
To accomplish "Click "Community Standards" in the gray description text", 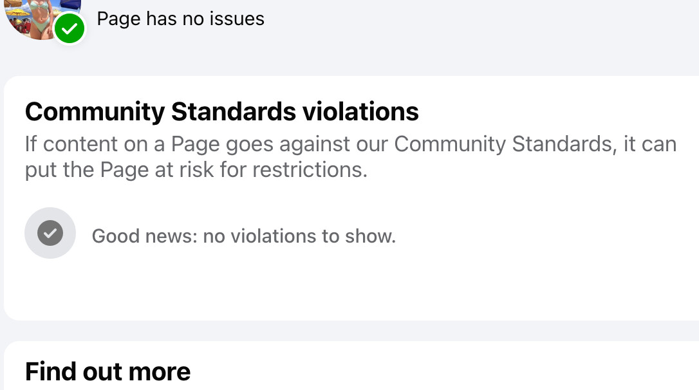I will pyautogui.click(x=503, y=144).
